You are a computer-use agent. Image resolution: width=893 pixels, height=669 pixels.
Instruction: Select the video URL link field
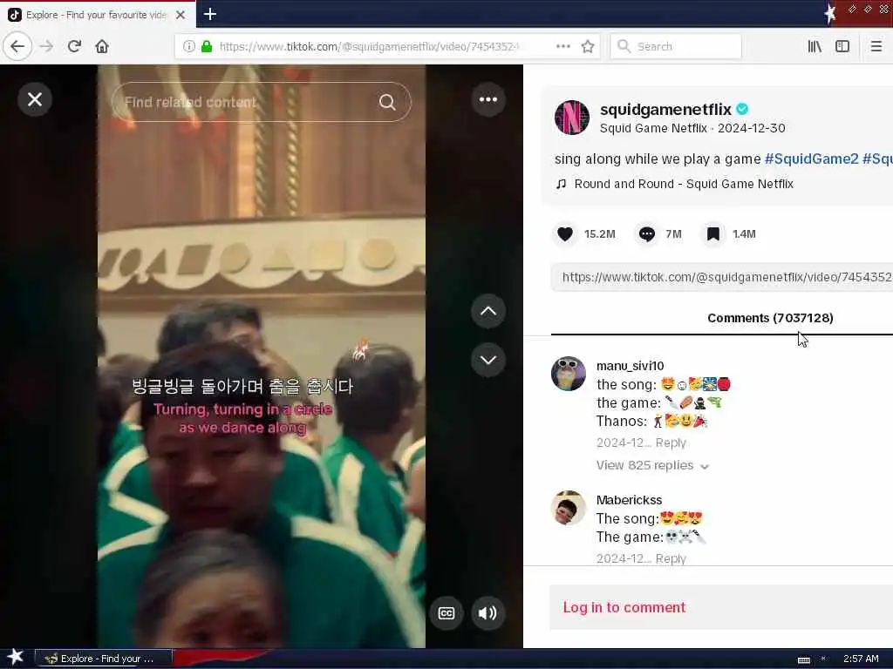(722, 277)
